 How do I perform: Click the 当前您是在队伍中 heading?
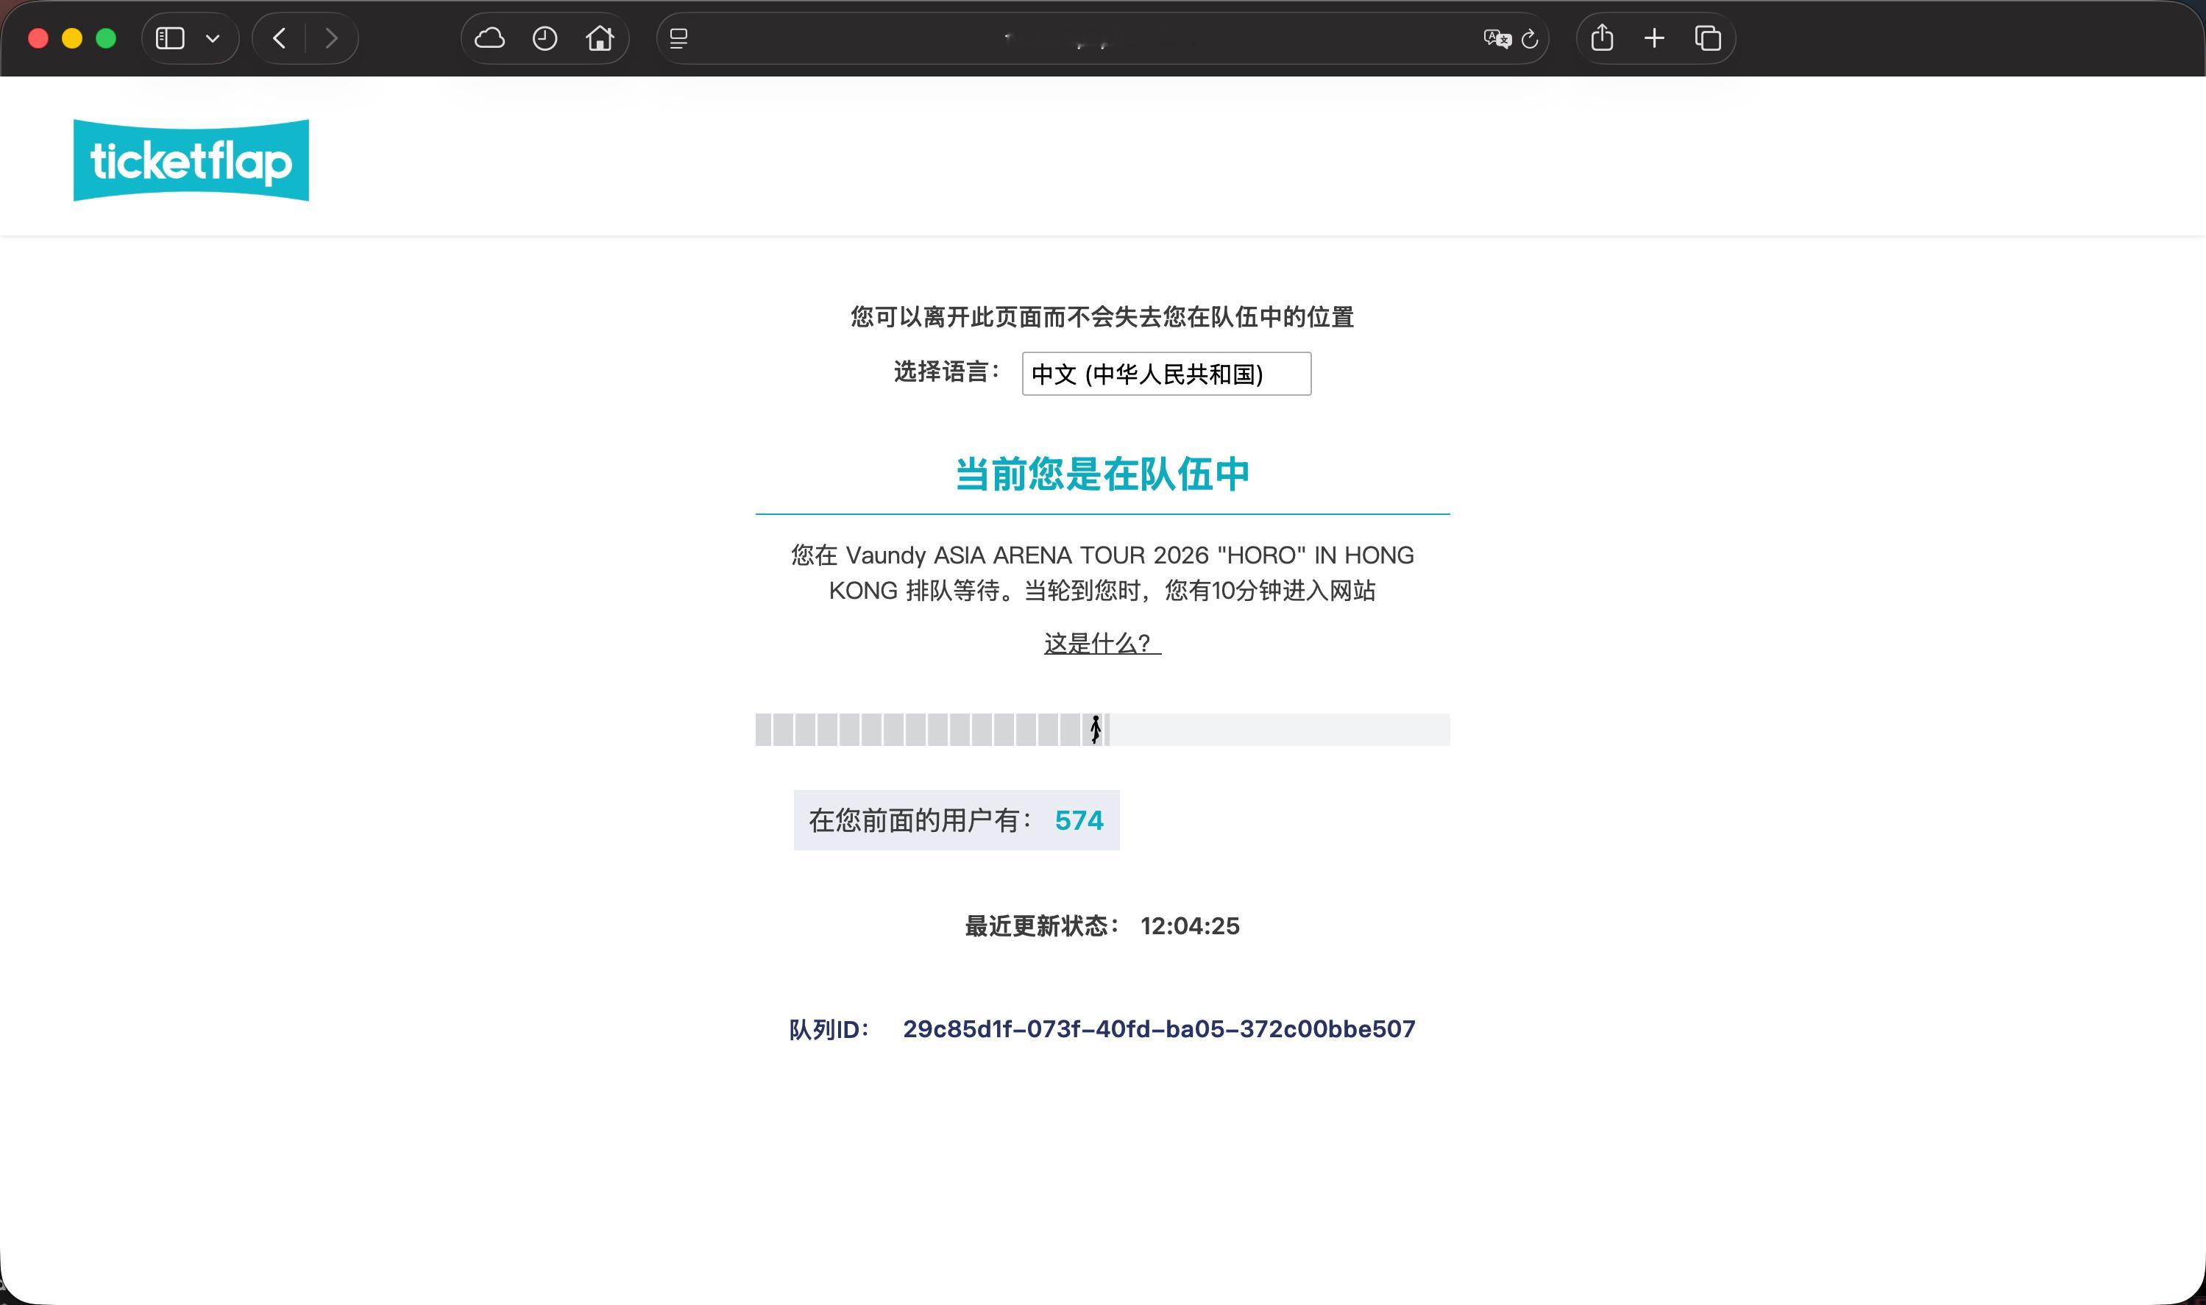1102,474
